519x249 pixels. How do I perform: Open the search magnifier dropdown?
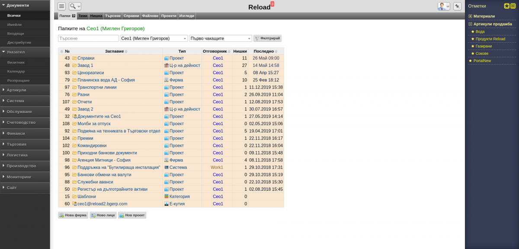[x=75, y=6]
